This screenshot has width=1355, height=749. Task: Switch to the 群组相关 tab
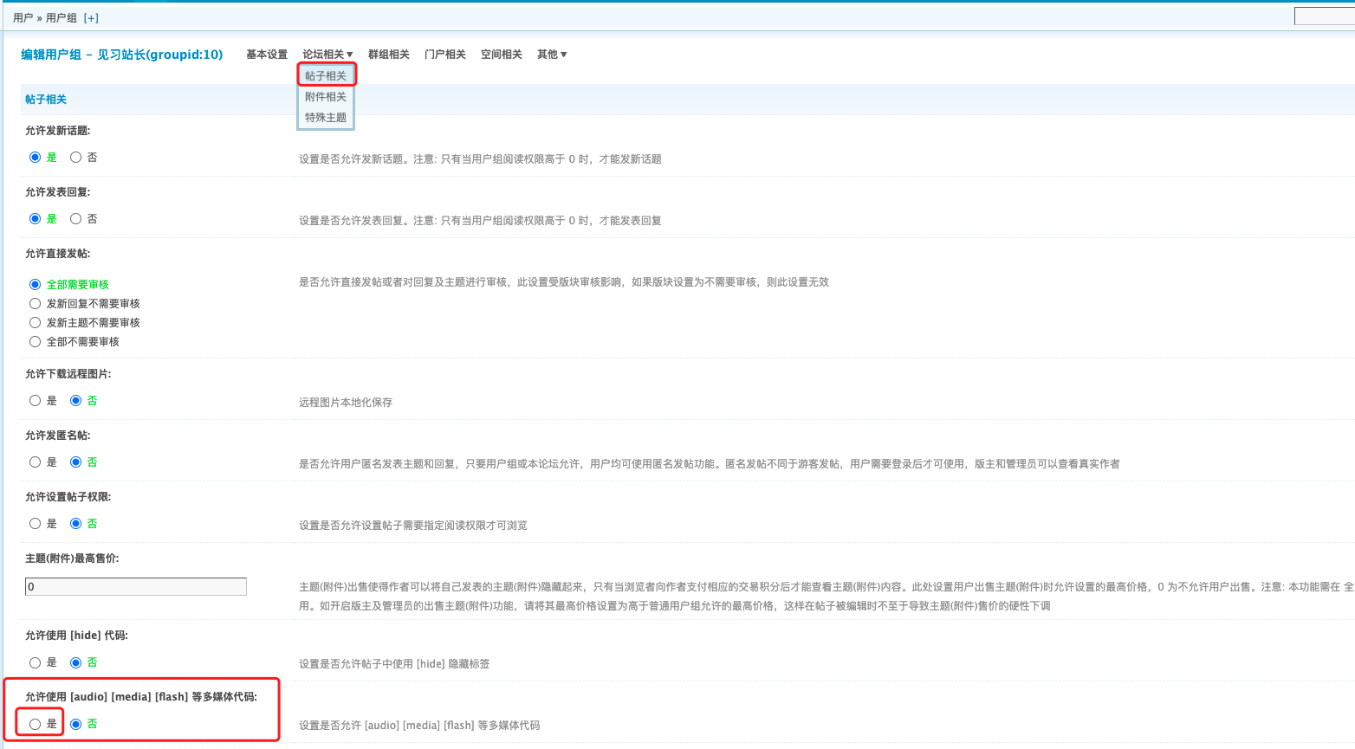point(389,55)
